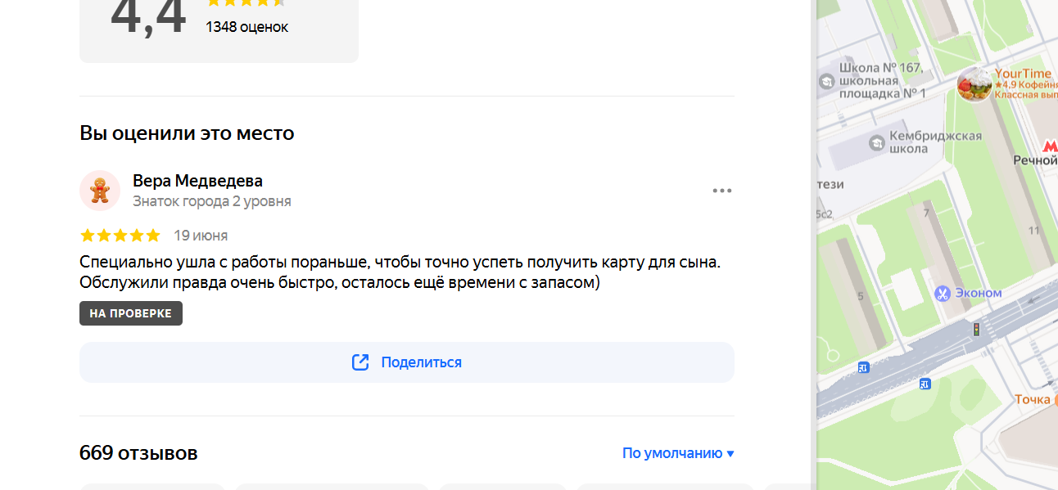Click the 1348 оценок ratings count
Viewport: 1058px width, 490px height.
point(246,27)
